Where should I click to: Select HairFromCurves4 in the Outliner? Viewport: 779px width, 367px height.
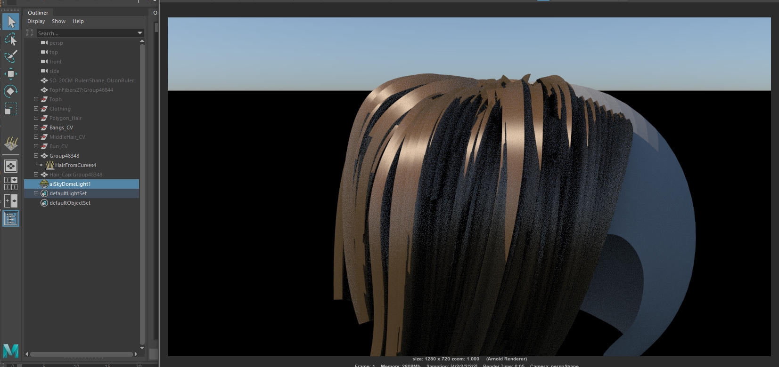75,165
